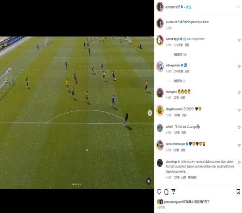The width and height of the screenshot is (242, 213).
Task: Show translation of davoringo comment
Action: click(x=192, y=178)
